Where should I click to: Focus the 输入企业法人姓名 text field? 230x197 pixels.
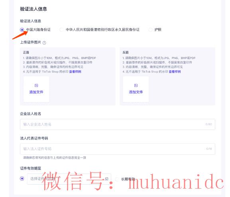118,124
